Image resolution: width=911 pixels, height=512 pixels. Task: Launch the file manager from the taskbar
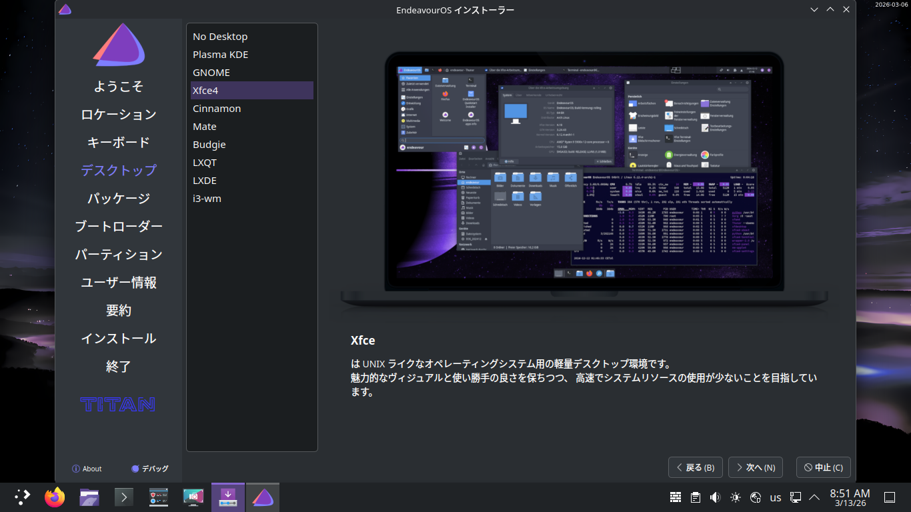click(x=89, y=497)
